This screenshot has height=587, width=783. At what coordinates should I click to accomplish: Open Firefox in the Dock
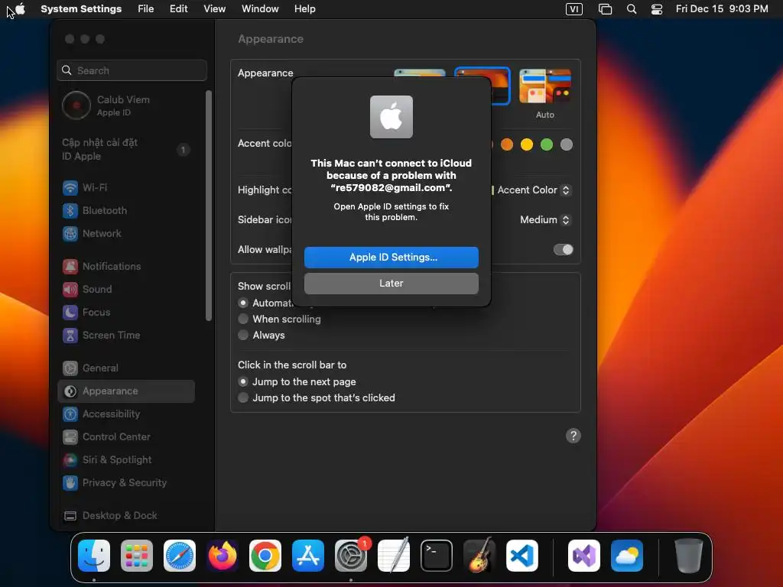coord(223,556)
